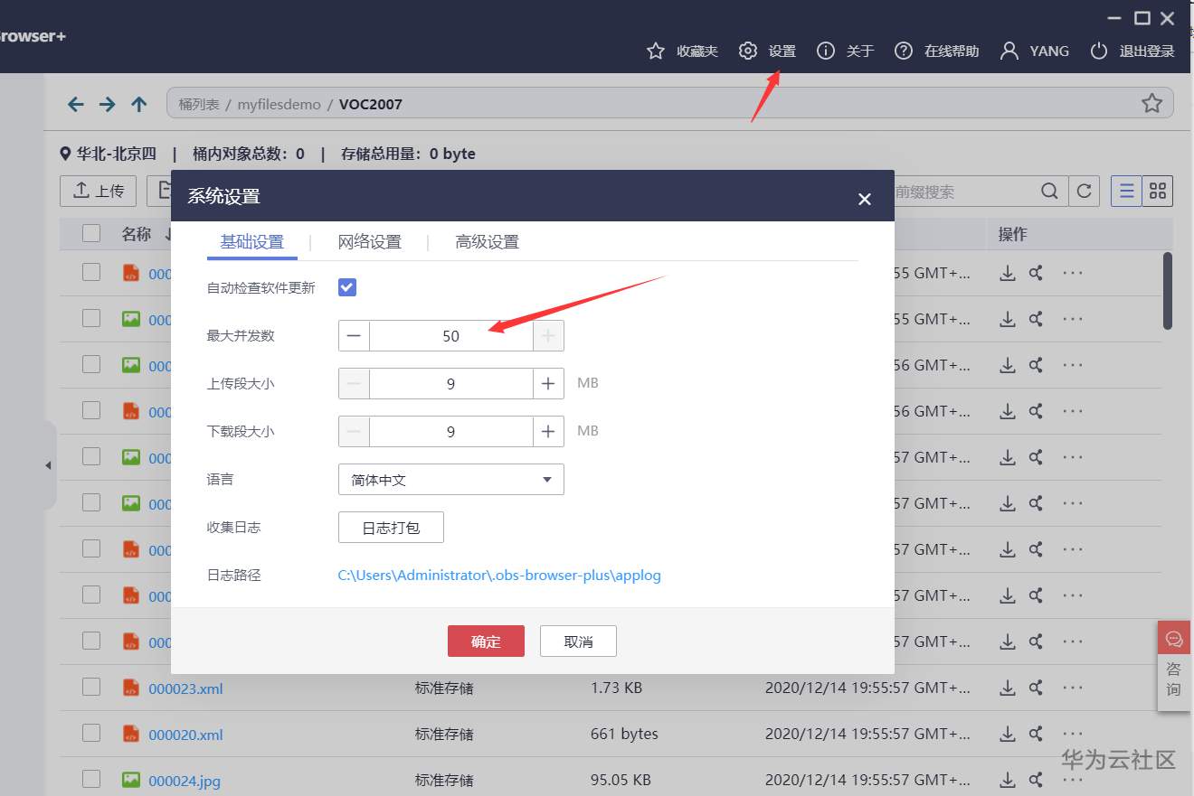Increase 下载段大小 with plus button
The height and width of the screenshot is (796, 1194).
pyautogui.click(x=548, y=432)
